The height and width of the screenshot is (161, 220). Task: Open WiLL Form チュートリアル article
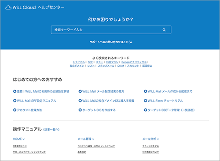click(x=165, y=101)
